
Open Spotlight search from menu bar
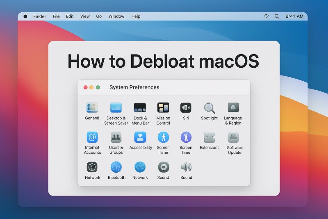[277, 16]
